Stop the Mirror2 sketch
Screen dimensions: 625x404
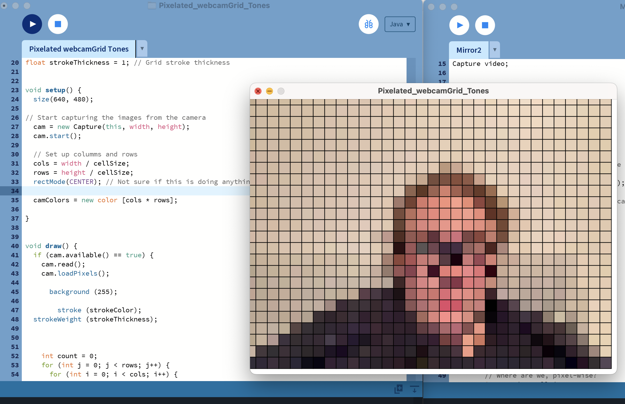pos(485,25)
